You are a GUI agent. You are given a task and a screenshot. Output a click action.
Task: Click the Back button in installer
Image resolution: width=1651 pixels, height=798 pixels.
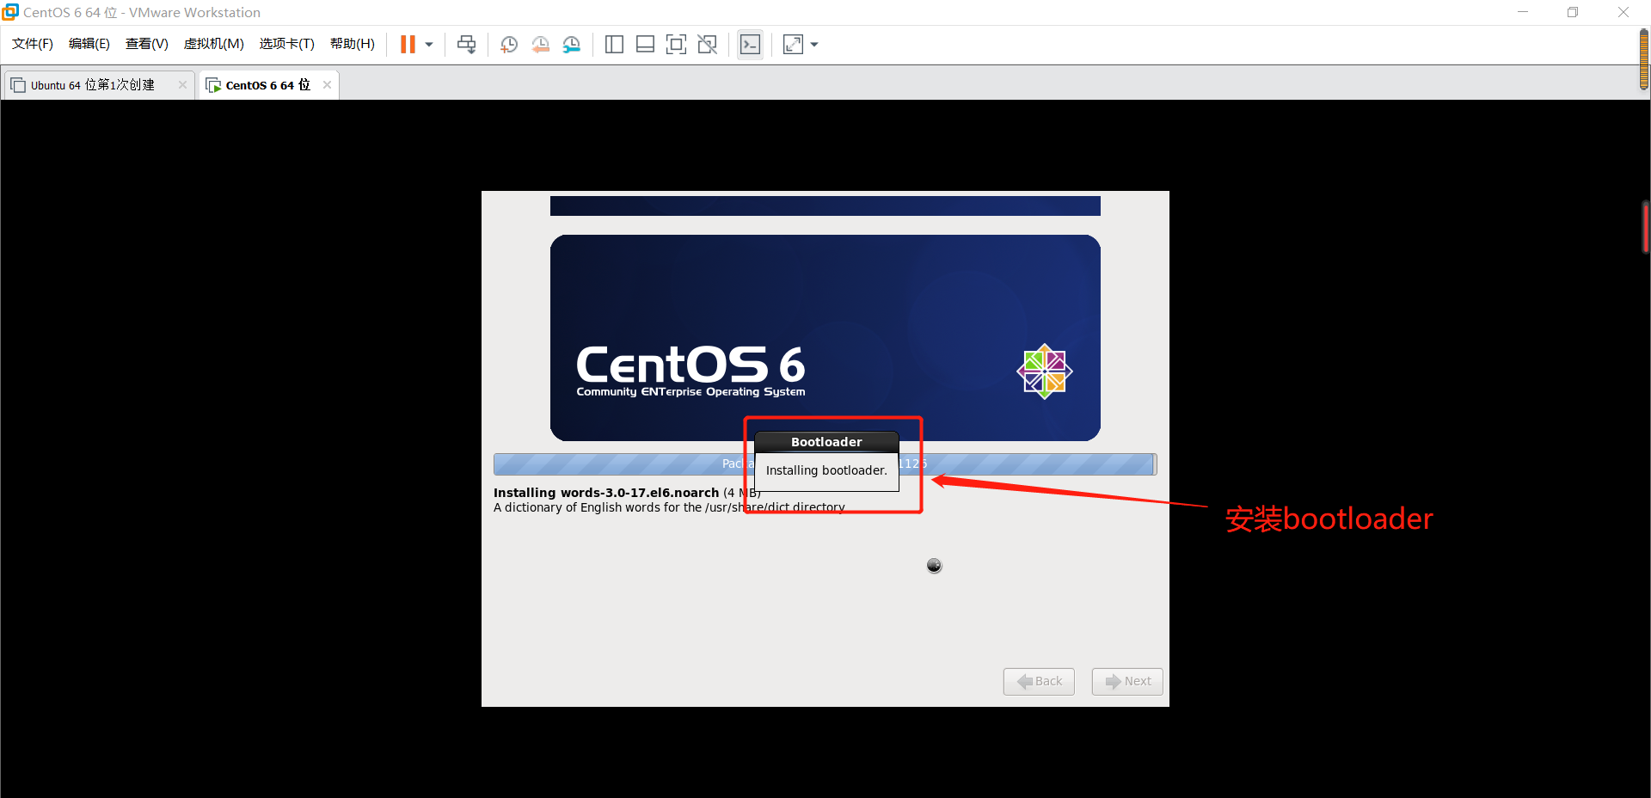[1039, 681]
